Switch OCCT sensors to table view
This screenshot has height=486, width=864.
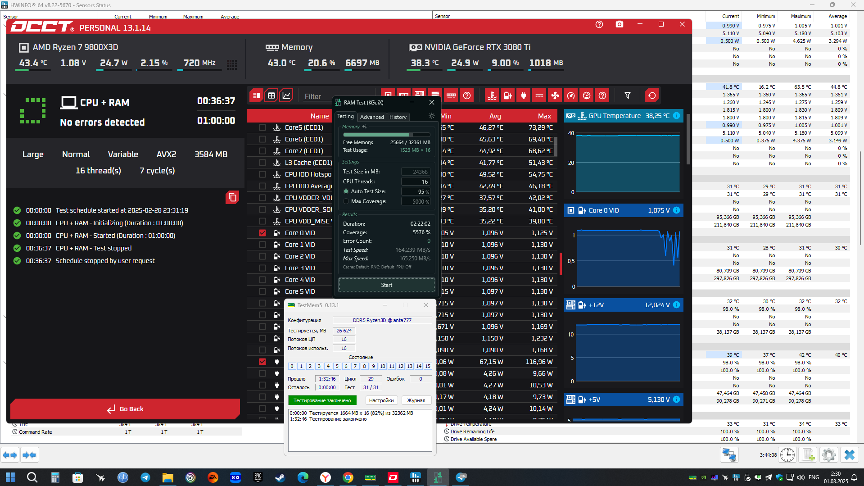(x=271, y=95)
